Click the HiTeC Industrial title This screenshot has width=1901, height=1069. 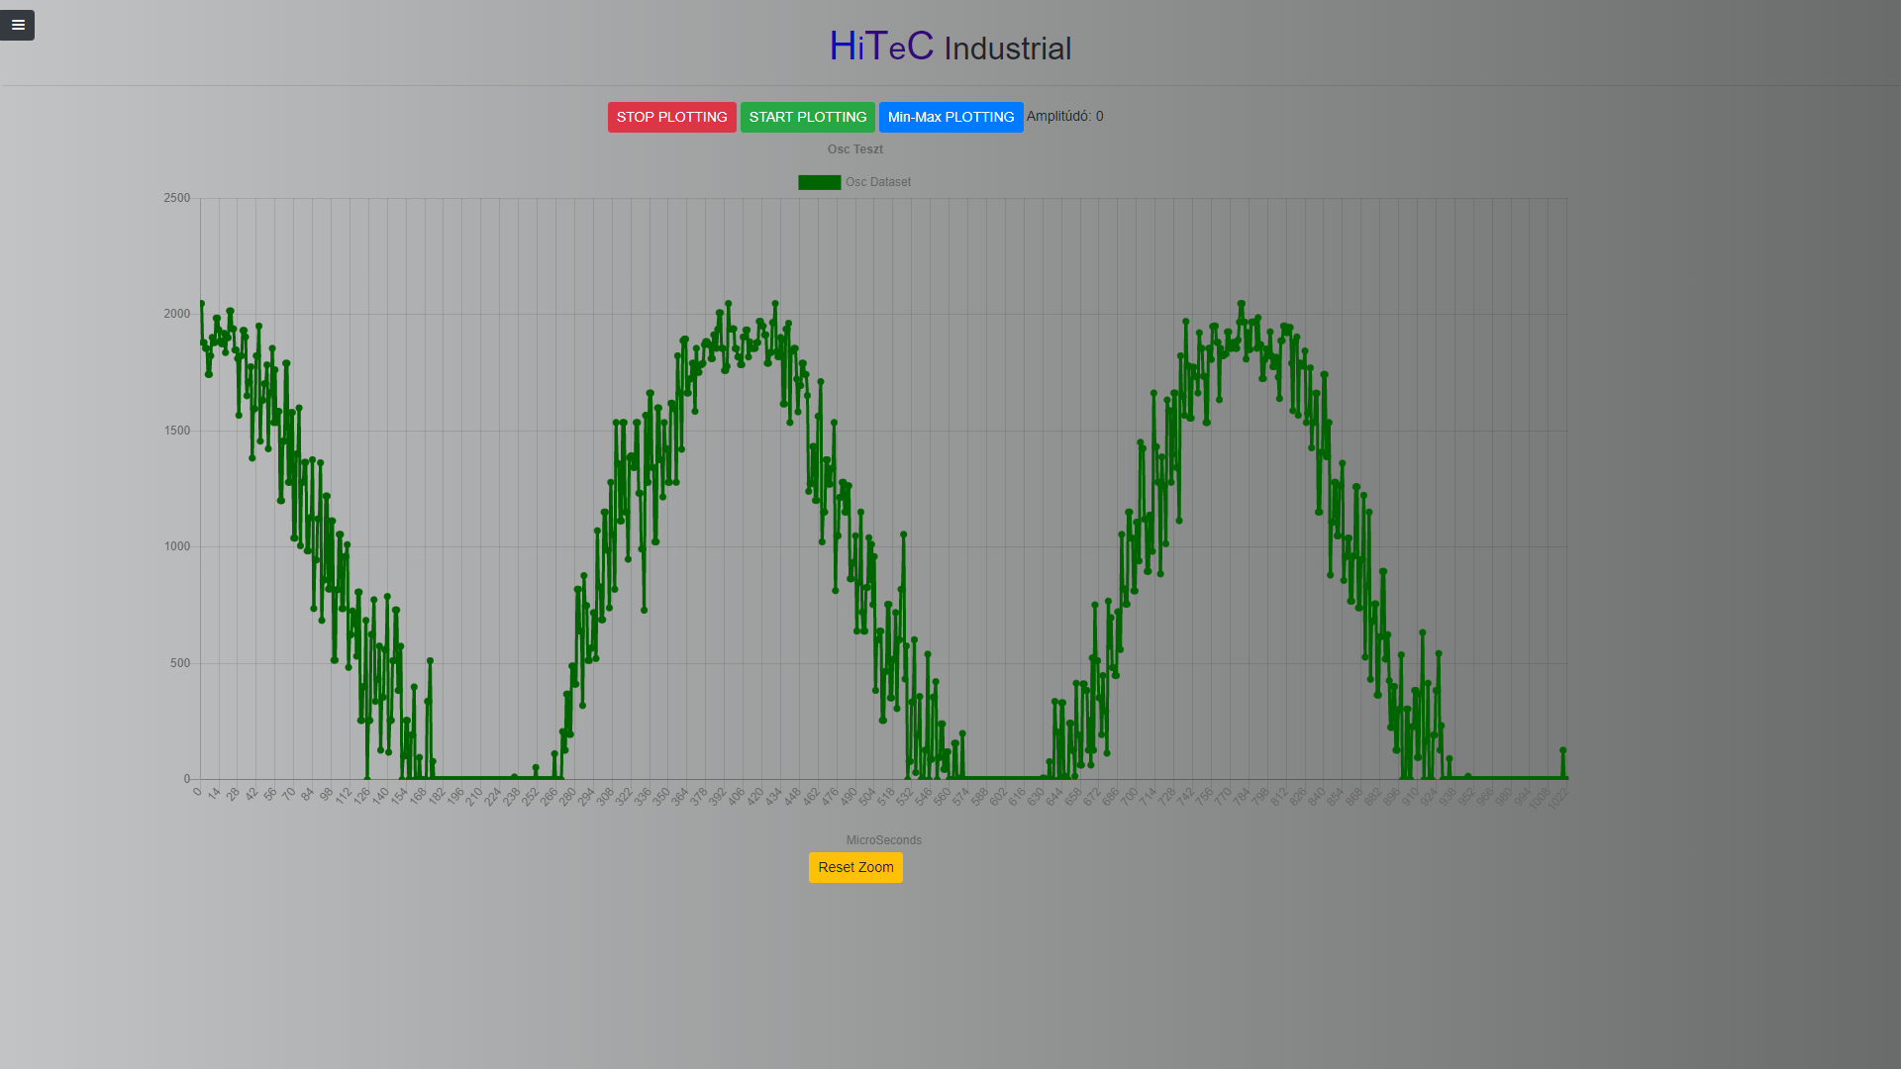950,47
